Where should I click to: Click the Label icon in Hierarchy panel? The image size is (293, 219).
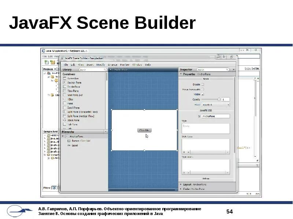point(69,145)
